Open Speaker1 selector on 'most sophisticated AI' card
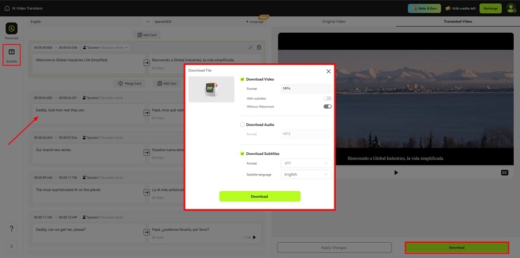Screen dimensions: 520x258 click(103, 177)
